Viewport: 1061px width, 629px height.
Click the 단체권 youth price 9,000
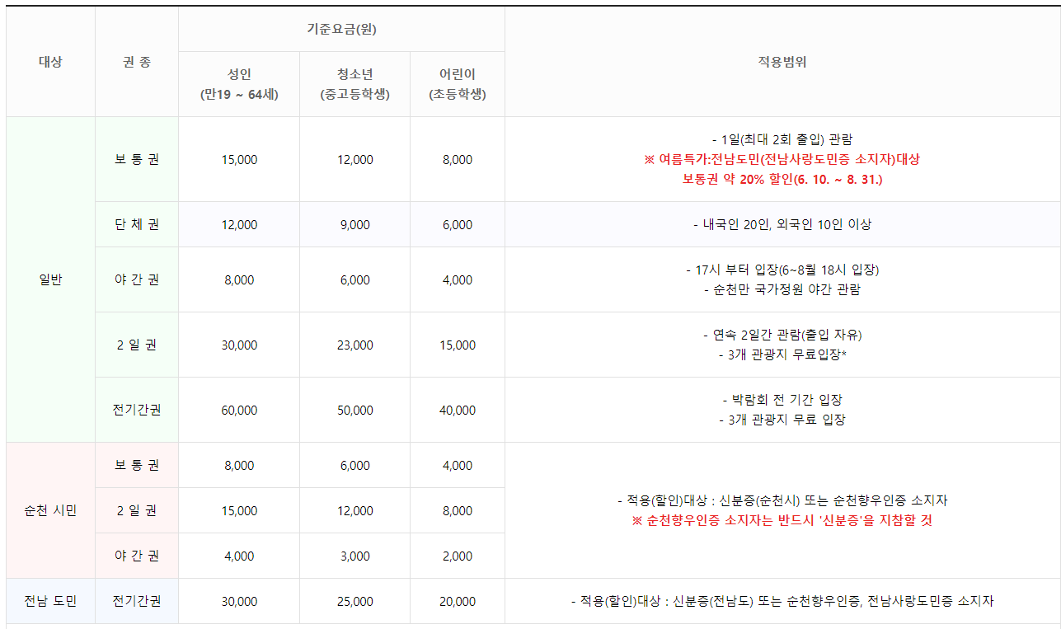tap(354, 224)
